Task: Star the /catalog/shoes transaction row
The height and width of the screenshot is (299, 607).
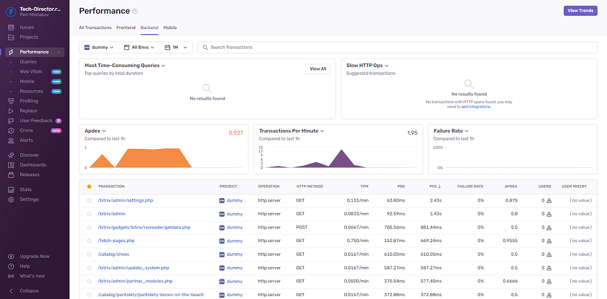Action: (x=89, y=255)
